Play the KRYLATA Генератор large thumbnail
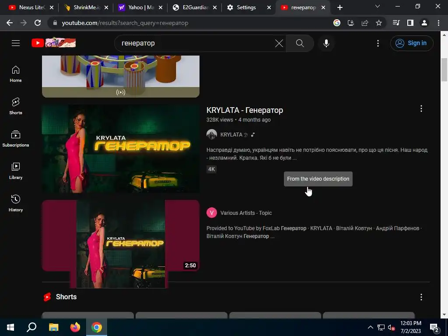The width and height of the screenshot is (448, 336). click(121, 149)
